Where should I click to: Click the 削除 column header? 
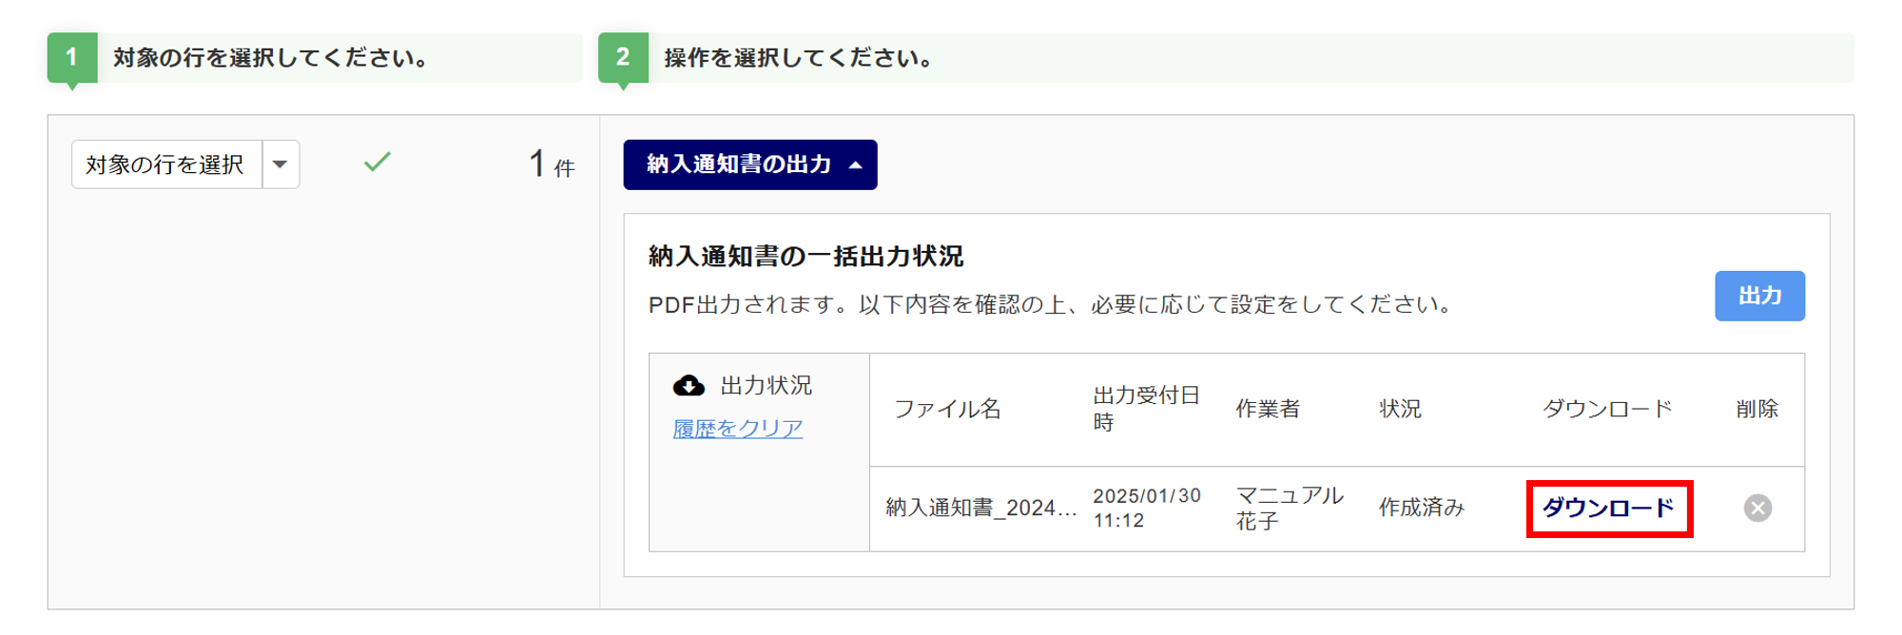(x=1756, y=410)
